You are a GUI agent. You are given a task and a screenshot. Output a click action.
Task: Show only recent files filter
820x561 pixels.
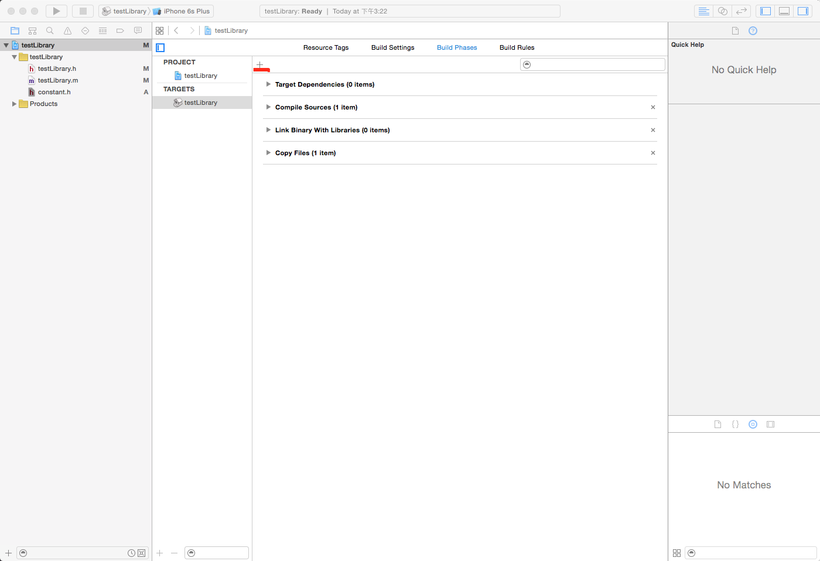(132, 553)
